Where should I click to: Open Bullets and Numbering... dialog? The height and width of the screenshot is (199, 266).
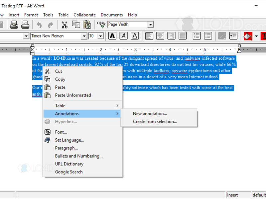[x=82, y=156]
